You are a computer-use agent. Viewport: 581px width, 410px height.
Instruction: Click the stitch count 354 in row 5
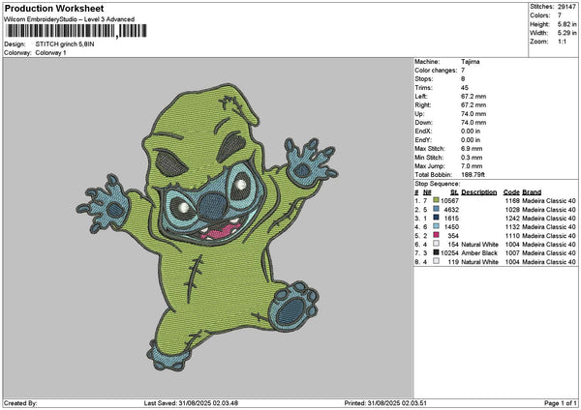click(x=453, y=236)
